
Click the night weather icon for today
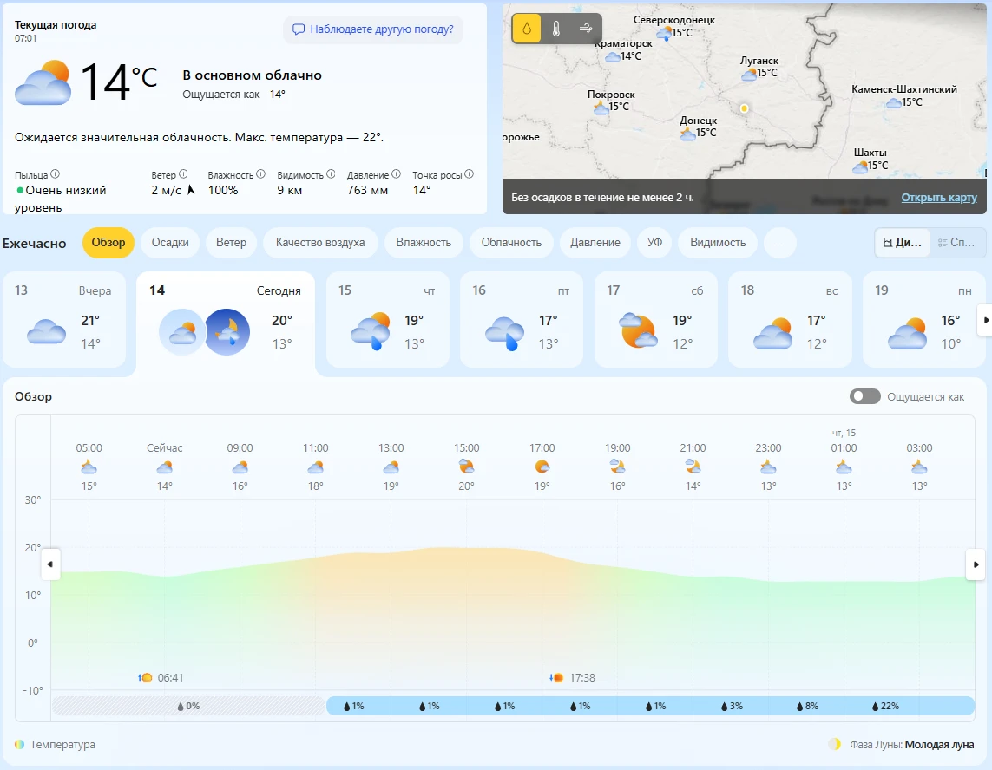coord(227,331)
